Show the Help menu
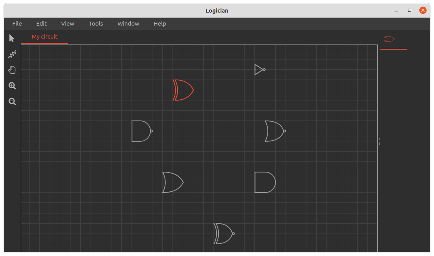434x256 pixels. click(x=160, y=24)
